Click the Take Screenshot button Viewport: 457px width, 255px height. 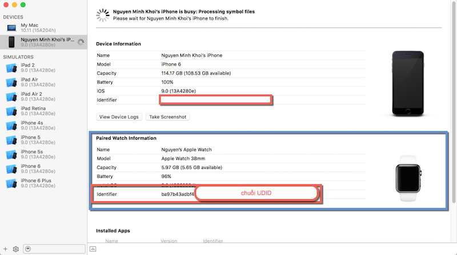[167, 117]
